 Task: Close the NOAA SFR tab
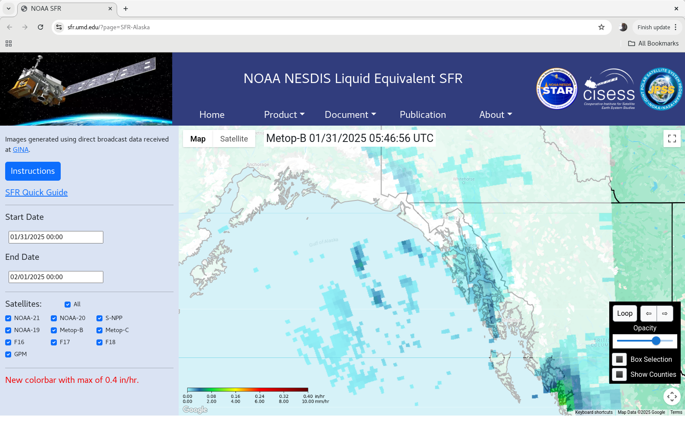[x=110, y=9]
